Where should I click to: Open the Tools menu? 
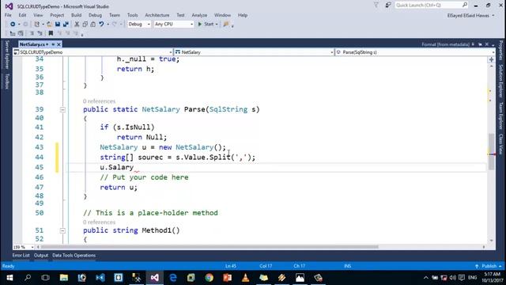coord(132,15)
